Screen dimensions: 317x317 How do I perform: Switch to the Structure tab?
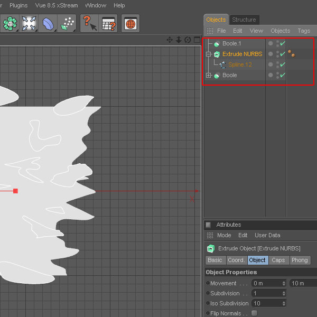coord(244,20)
